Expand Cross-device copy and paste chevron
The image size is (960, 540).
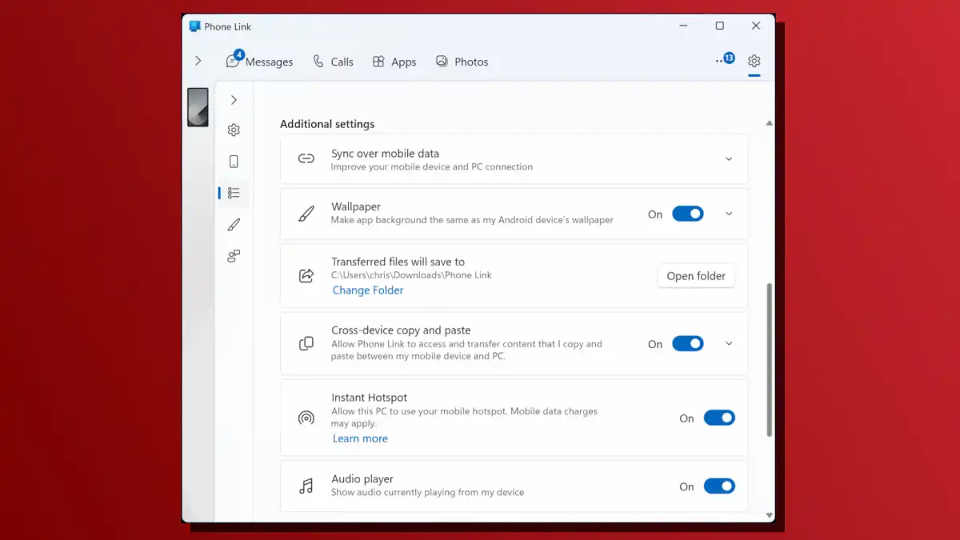(729, 343)
